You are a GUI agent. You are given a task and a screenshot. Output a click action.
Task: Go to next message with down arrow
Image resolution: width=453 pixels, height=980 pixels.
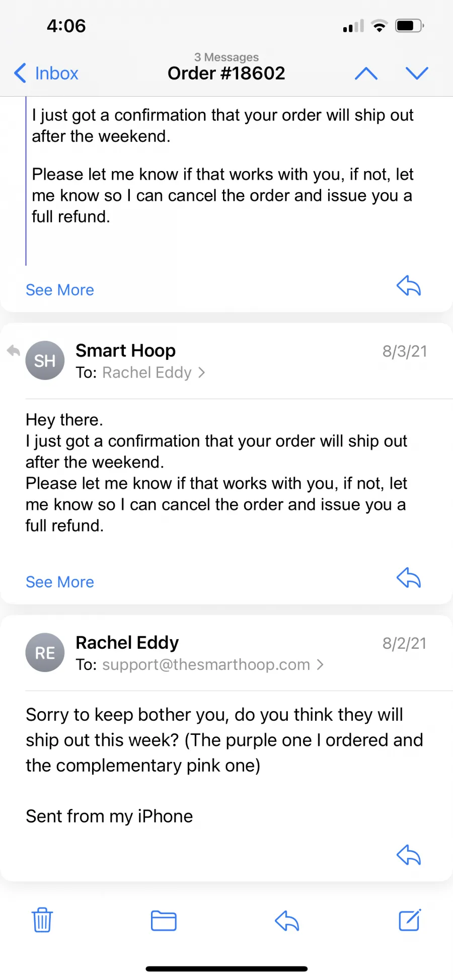417,73
